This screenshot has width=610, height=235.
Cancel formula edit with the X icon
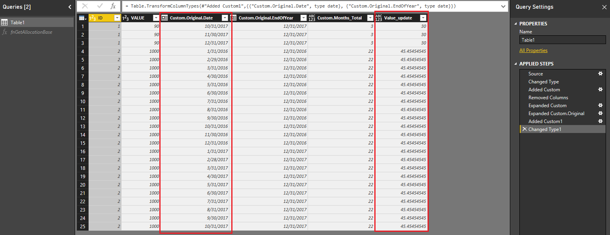coord(85,6)
